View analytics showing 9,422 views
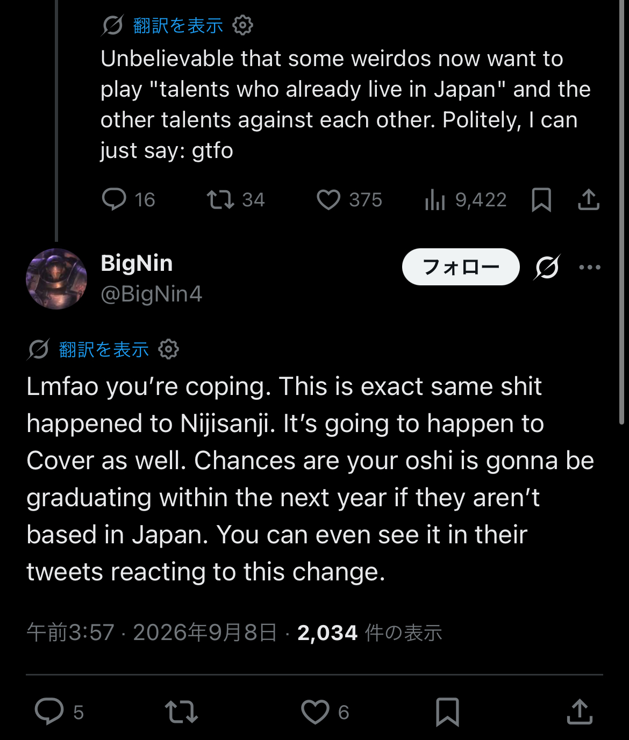Viewport: 629px width, 740px height. [x=435, y=200]
